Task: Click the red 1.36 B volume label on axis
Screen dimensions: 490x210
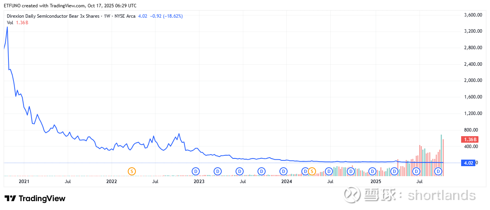Action: click(470, 140)
